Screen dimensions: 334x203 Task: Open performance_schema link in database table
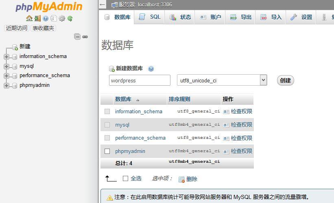140,138
